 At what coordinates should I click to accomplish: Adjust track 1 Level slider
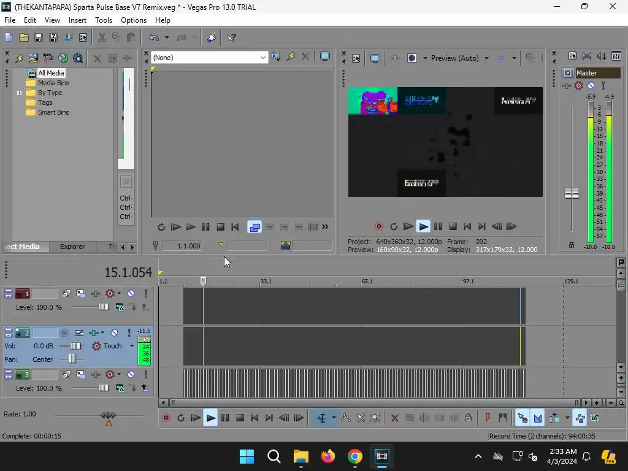point(103,307)
